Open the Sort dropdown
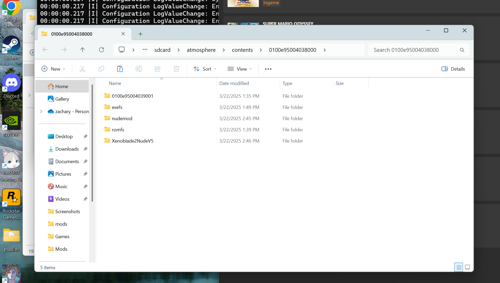 [x=205, y=69]
